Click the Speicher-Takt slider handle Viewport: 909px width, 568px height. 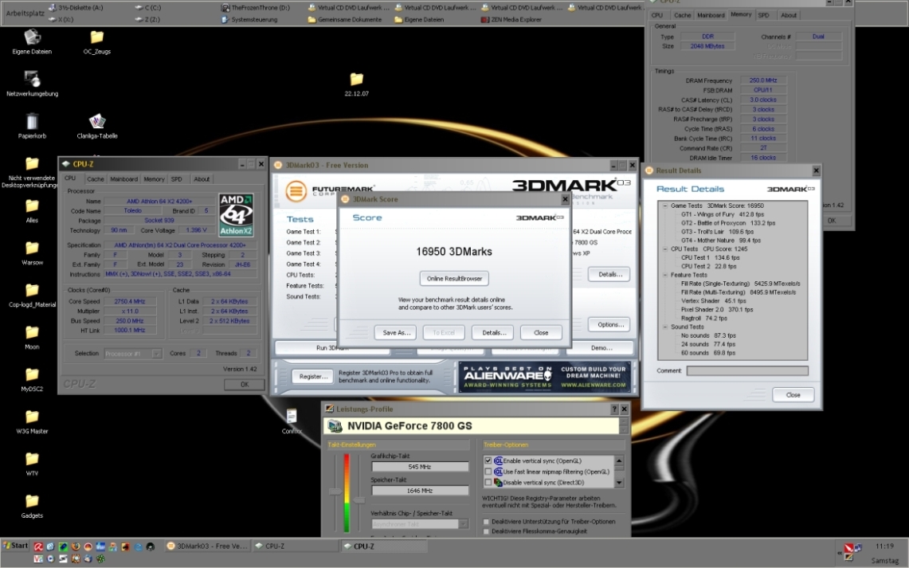[x=359, y=499]
